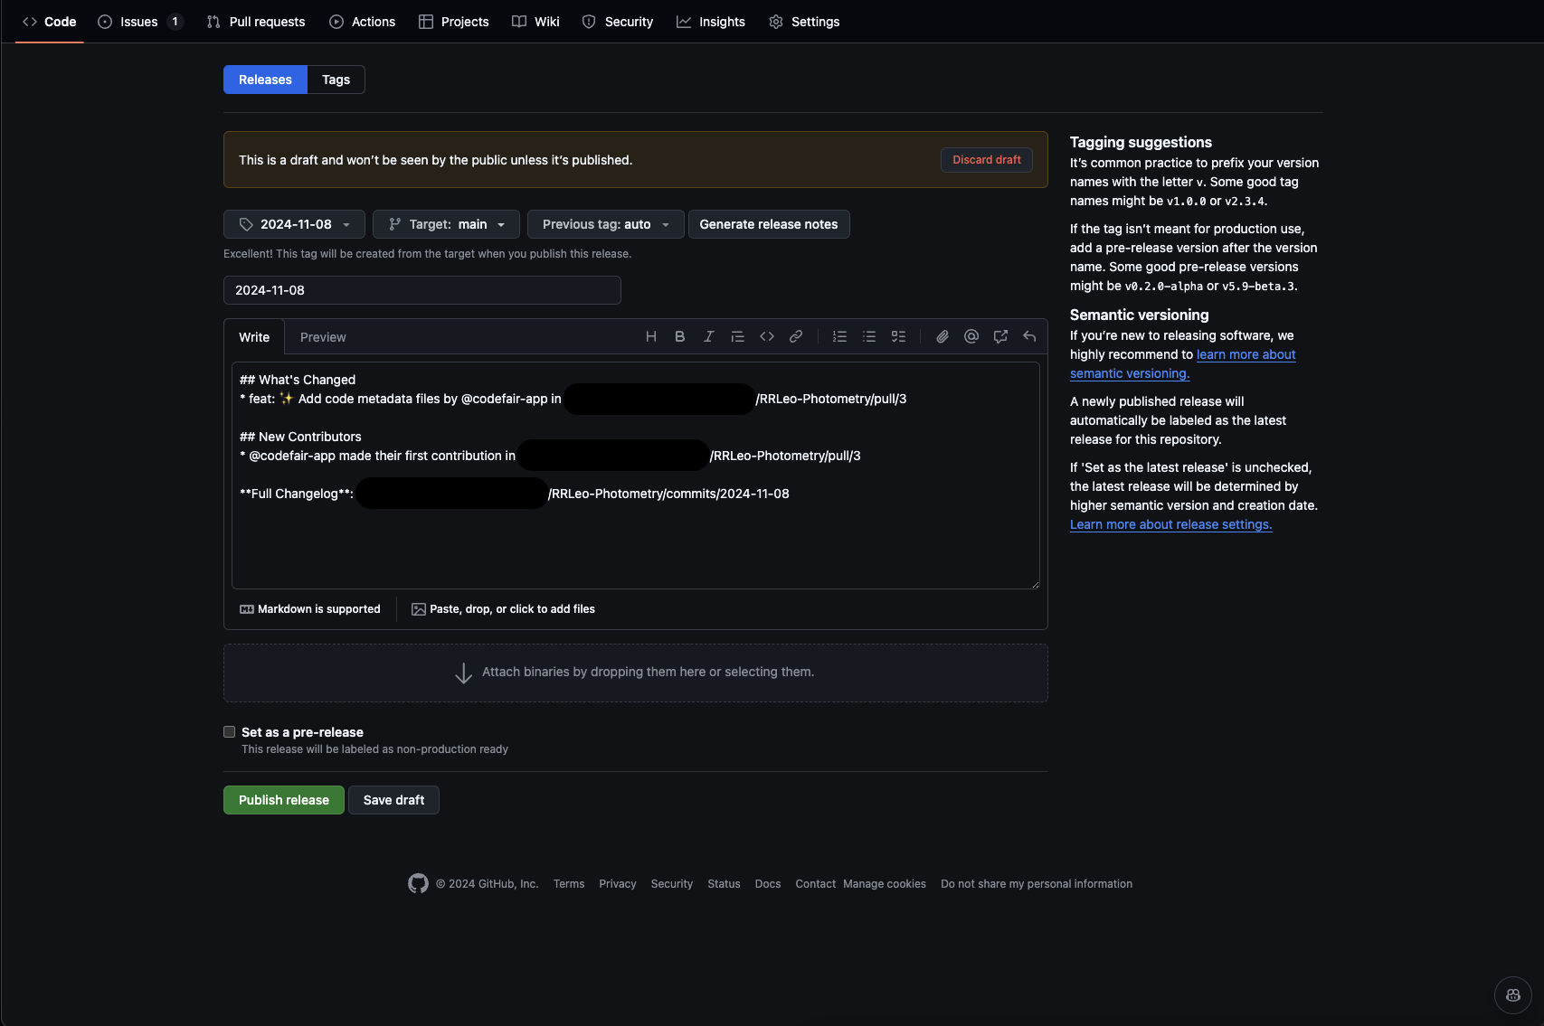The width and height of the screenshot is (1544, 1026).
Task: Open the Status footer link
Action: click(724, 884)
